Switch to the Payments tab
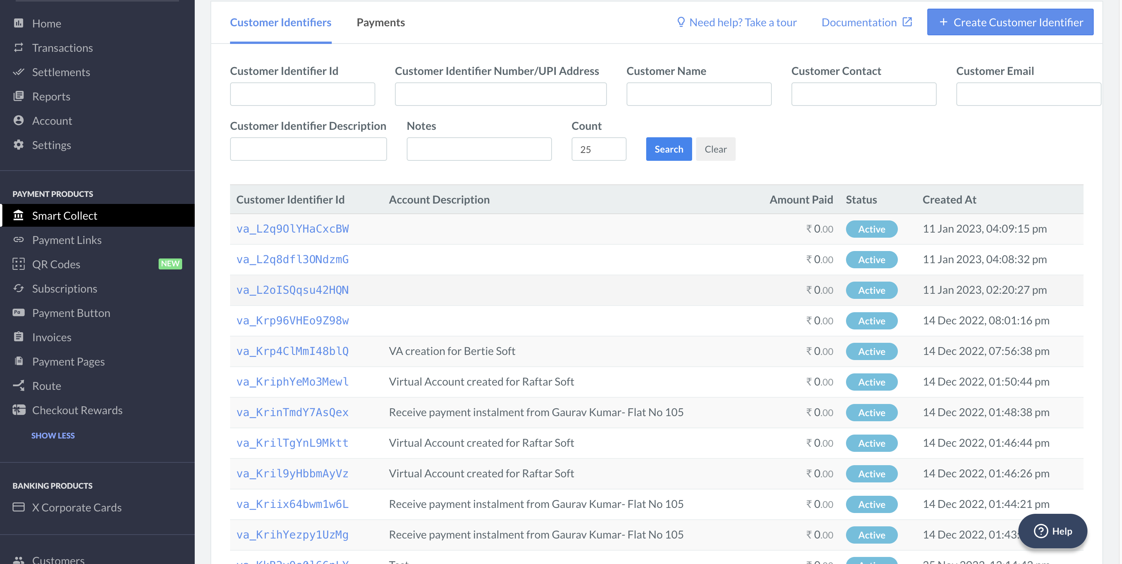This screenshot has width=1122, height=564. coord(381,22)
